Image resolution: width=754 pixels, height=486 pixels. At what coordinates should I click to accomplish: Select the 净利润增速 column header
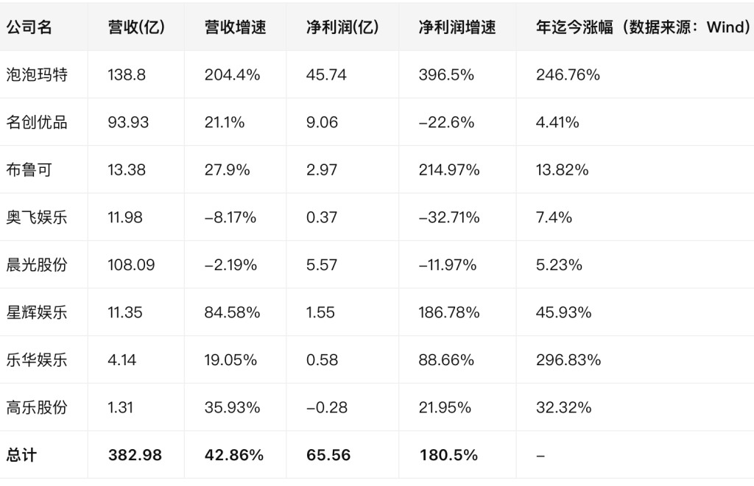tap(457, 27)
